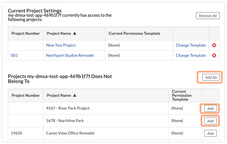Add the 5678 - Northline Park project
This screenshot has width=227, height=144.
click(x=210, y=121)
